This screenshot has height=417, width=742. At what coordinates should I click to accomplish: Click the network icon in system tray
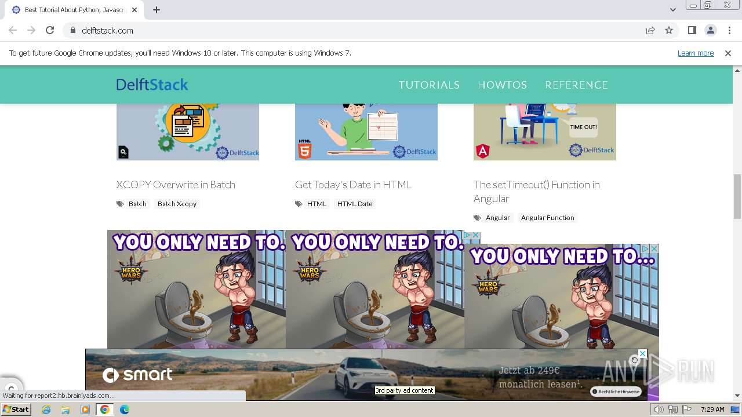[672, 409]
